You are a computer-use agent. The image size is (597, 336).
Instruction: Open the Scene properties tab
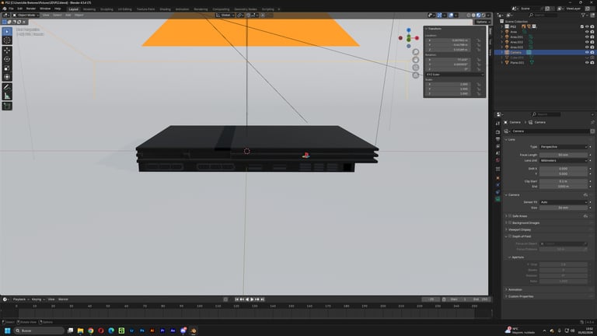497,153
